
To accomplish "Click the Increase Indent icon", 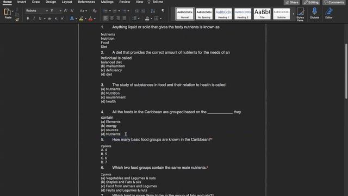I will pyautogui.click(x=143, y=11).
